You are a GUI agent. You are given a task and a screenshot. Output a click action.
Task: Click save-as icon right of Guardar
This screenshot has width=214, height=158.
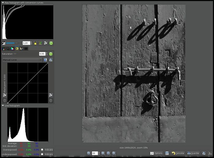(x=204, y=153)
